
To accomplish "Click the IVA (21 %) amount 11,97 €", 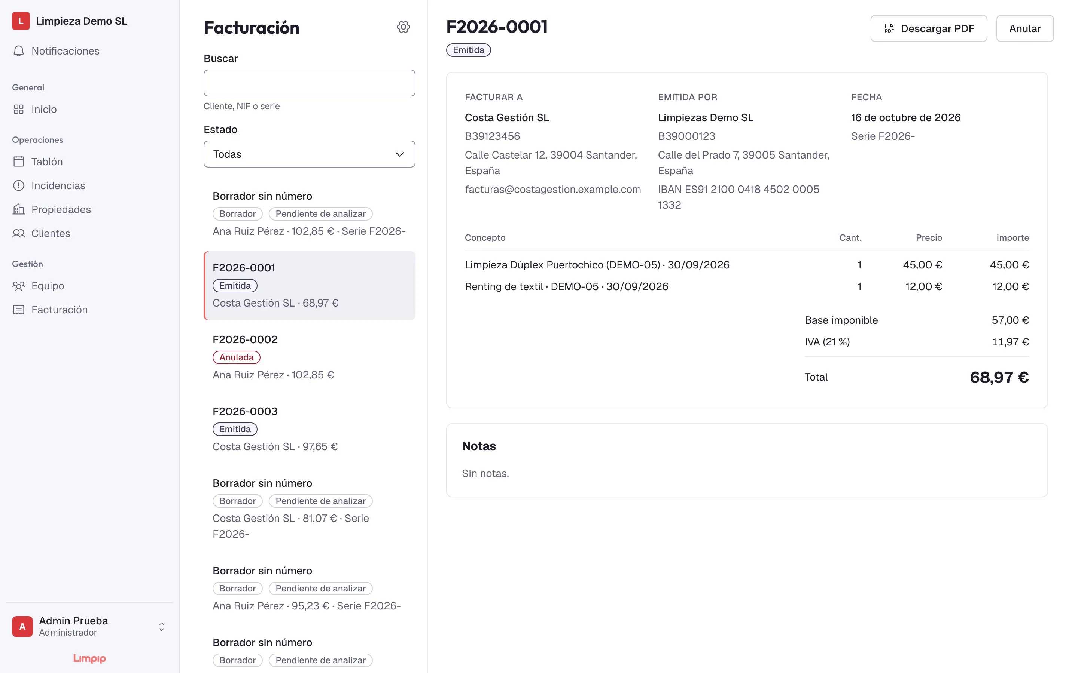I will 1010,342.
